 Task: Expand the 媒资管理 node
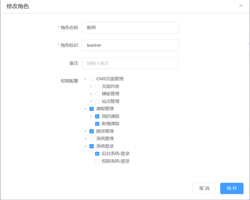tap(86, 131)
